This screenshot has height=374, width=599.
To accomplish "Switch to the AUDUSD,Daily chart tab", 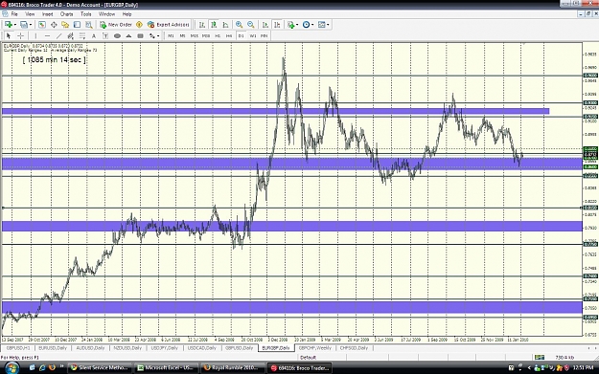I will click(90, 348).
